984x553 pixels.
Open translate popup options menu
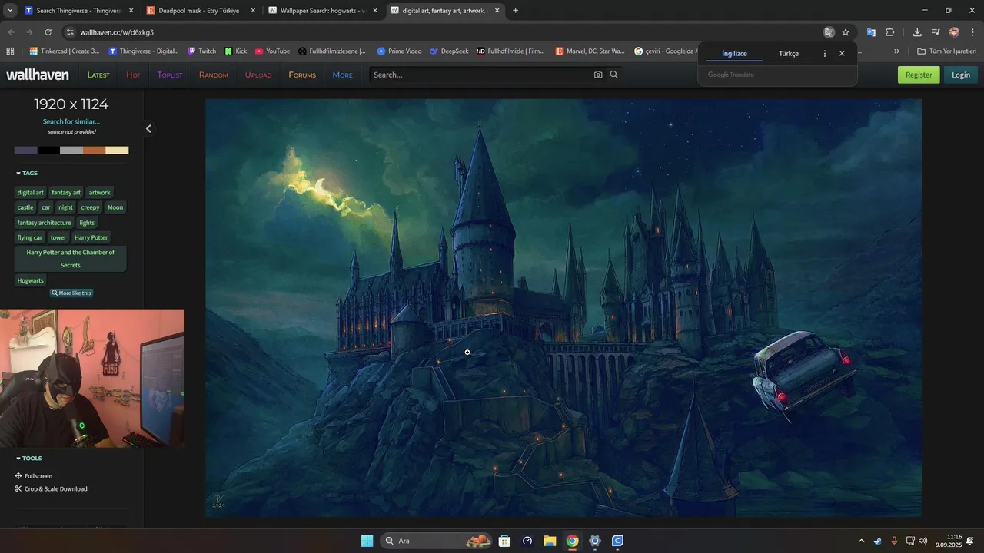(x=825, y=54)
